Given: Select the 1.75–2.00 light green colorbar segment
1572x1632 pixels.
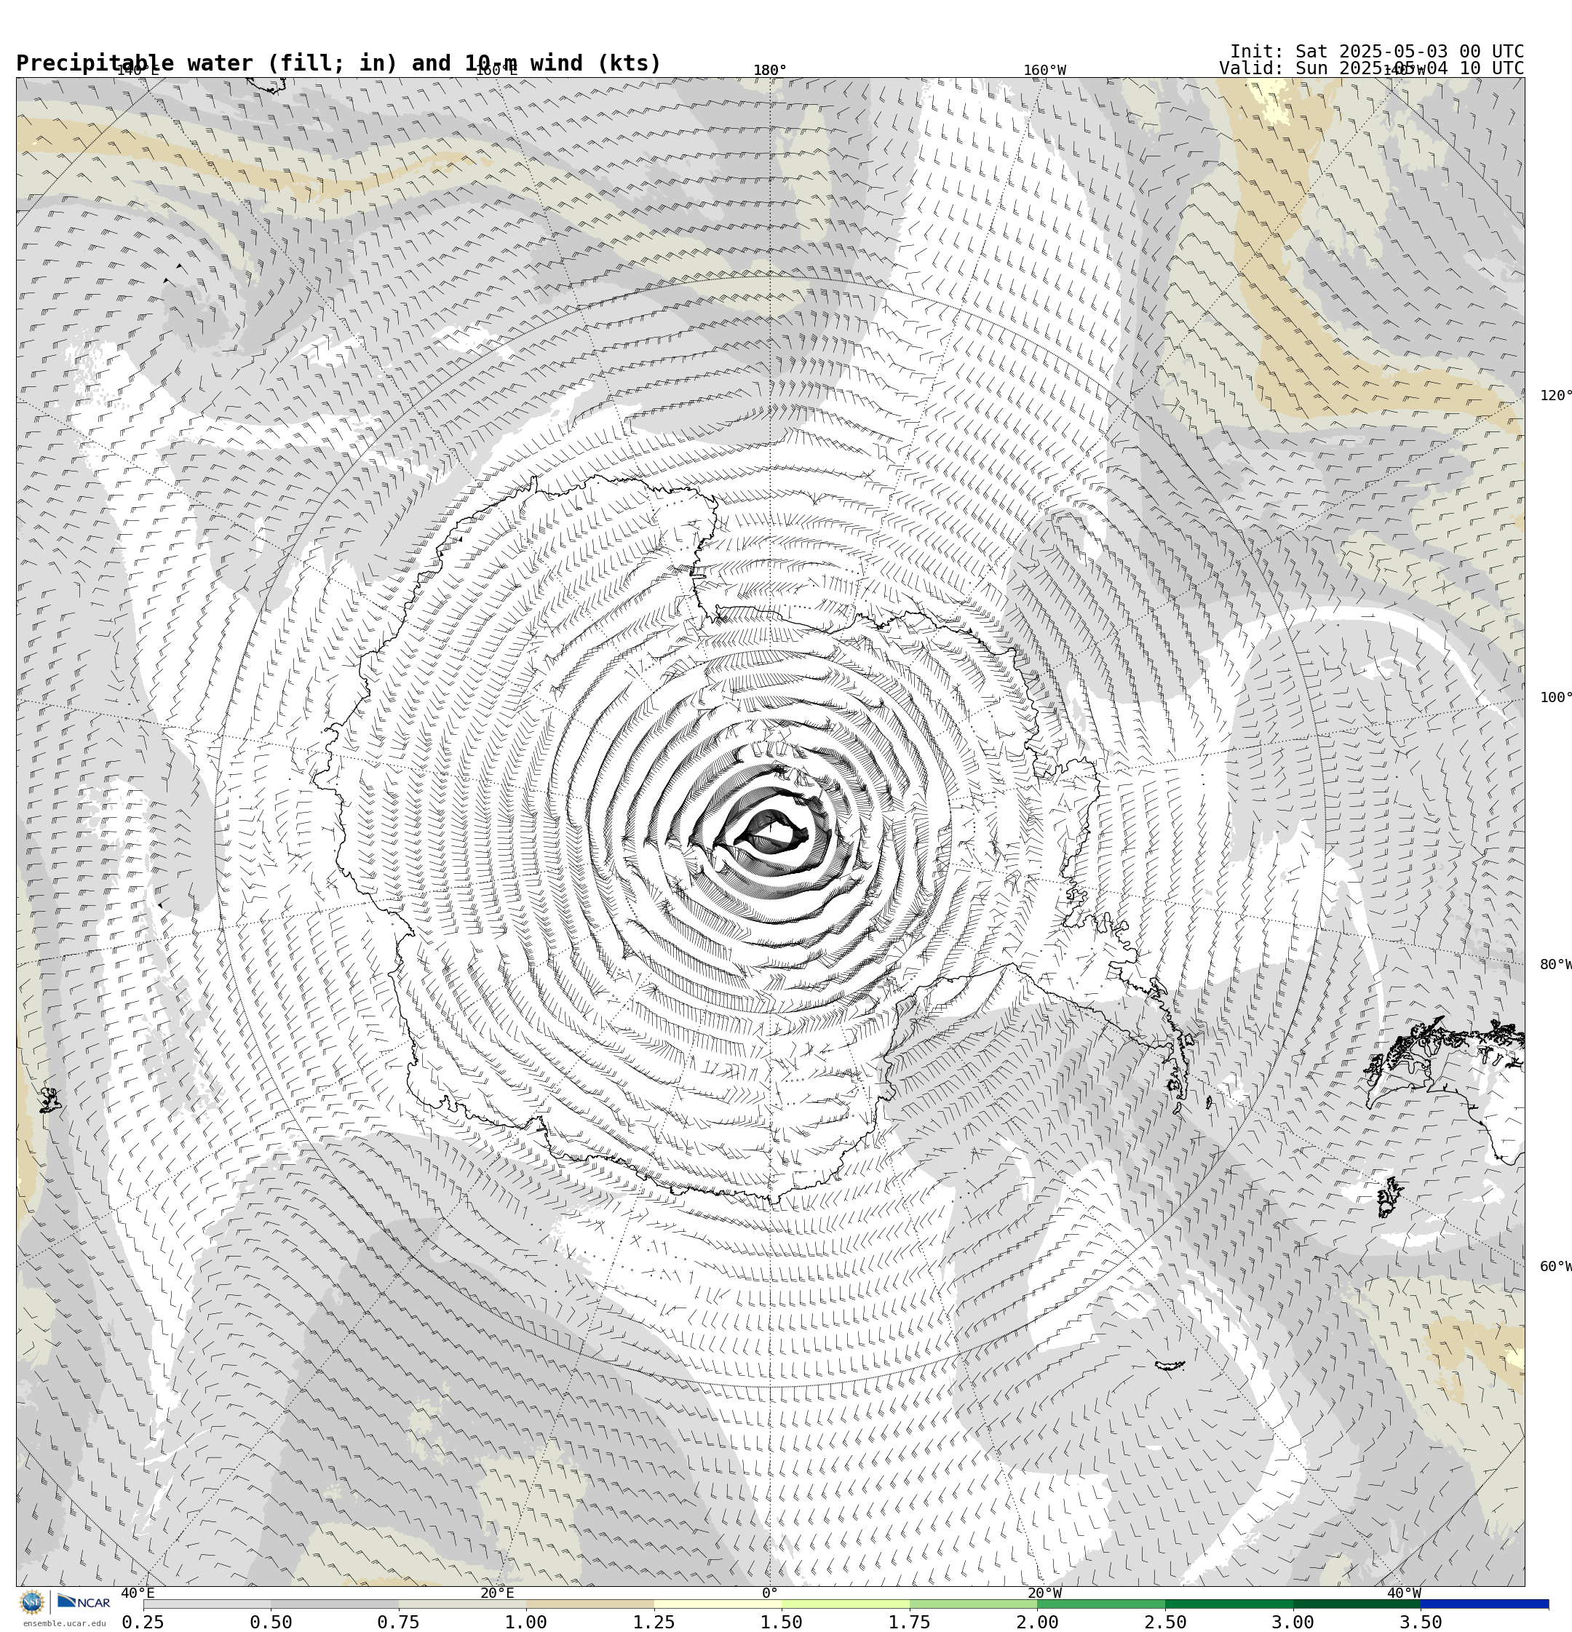Looking at the screenshot, I should coord(974,1604).
